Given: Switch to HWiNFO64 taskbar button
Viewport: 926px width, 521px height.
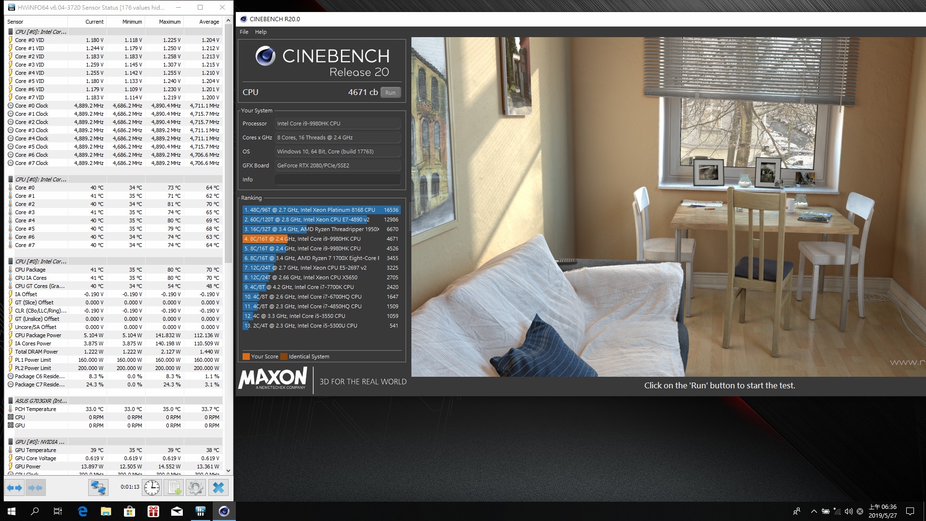Looking at the screenshot, I should pyautogui.click(x=201, y=511).
